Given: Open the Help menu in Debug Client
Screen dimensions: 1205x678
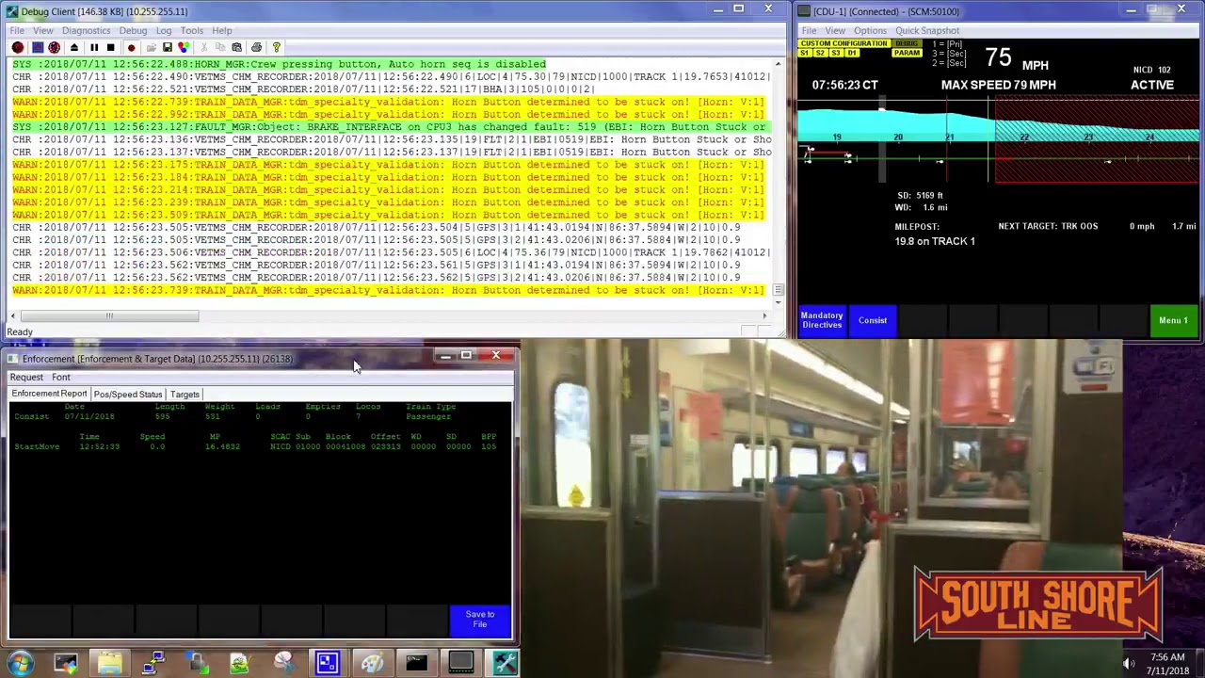Looking at the screenshot, I should pyautogui.click(x=221, y=30).
